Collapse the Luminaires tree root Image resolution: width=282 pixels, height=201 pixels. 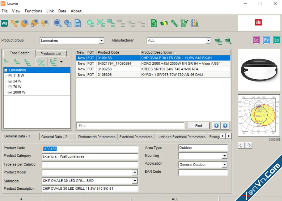pyautogui.click(x=6, y=70)
